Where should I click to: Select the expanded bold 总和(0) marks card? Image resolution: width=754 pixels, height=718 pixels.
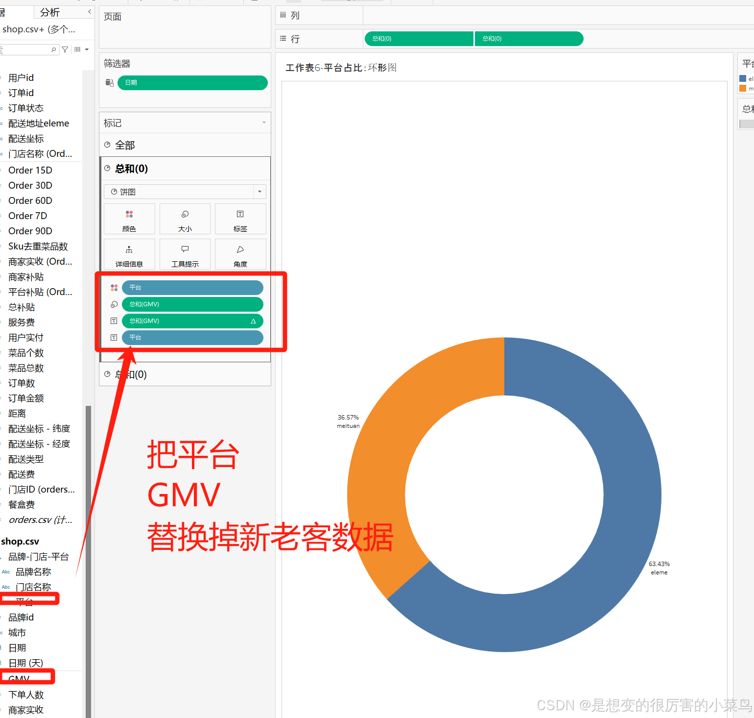click(x=185, y=169)
